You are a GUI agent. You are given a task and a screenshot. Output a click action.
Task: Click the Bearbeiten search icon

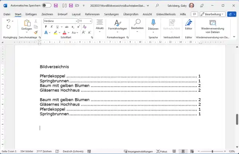(x=137, y=23)
